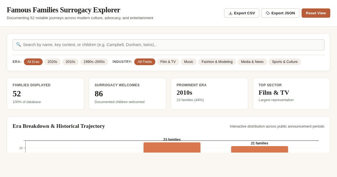The height and width of the screenshot is (177, 337).
Task: Reset the view
Action: click(316, 13)
